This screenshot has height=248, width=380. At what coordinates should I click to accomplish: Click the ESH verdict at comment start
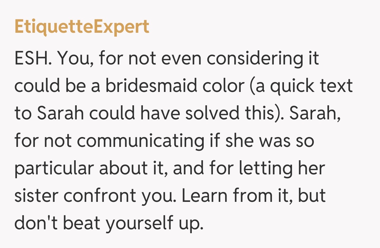click(x=33, y=58)
